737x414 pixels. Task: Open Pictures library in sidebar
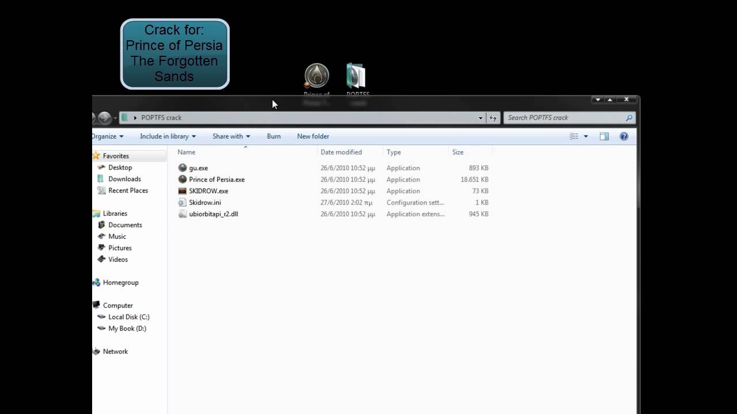pos(120,248)
